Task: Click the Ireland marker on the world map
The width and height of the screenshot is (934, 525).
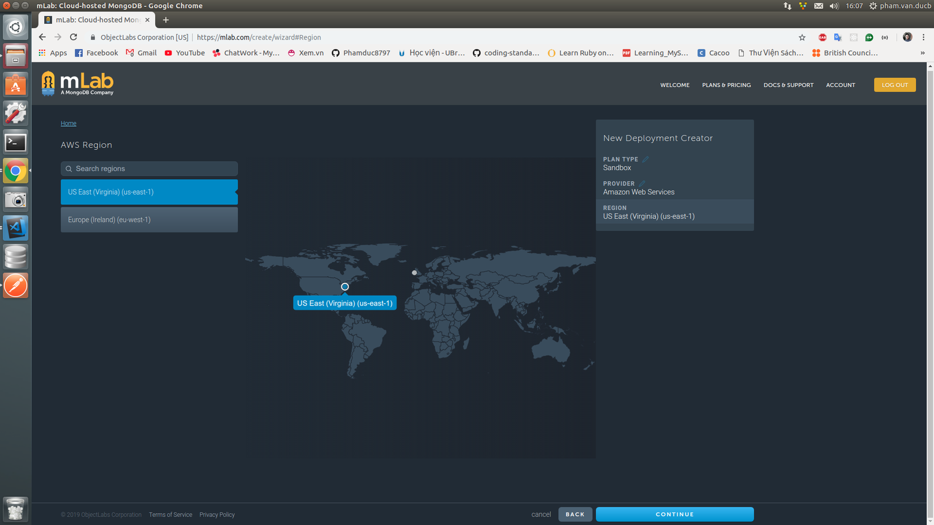Action: click(x=414, y=273)
